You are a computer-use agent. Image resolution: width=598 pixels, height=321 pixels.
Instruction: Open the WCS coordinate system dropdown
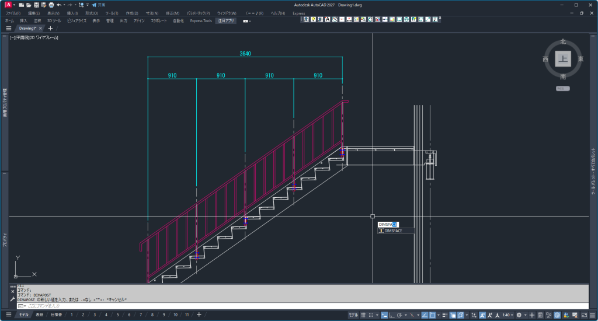tap(562, 88)
